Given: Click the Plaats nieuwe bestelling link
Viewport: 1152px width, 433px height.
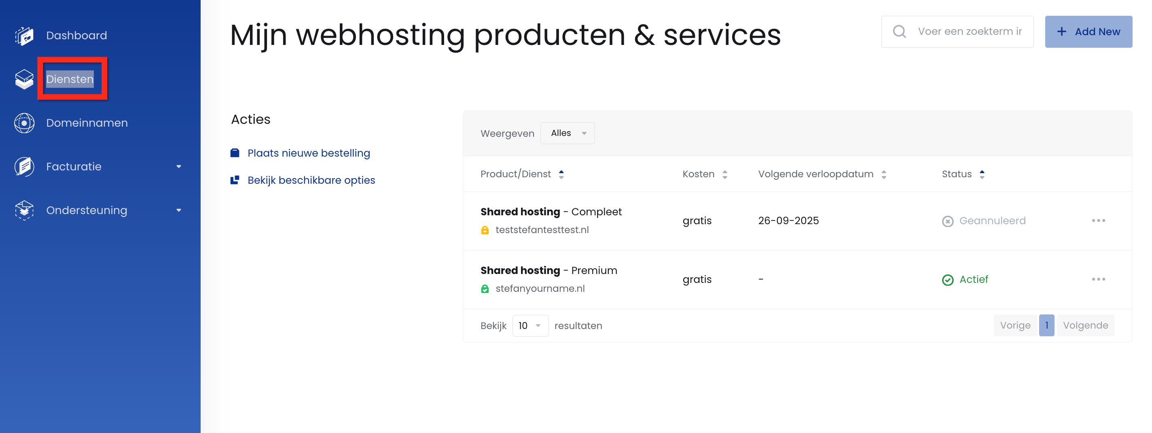Looking at the screenshot, I should coord(309,153).
